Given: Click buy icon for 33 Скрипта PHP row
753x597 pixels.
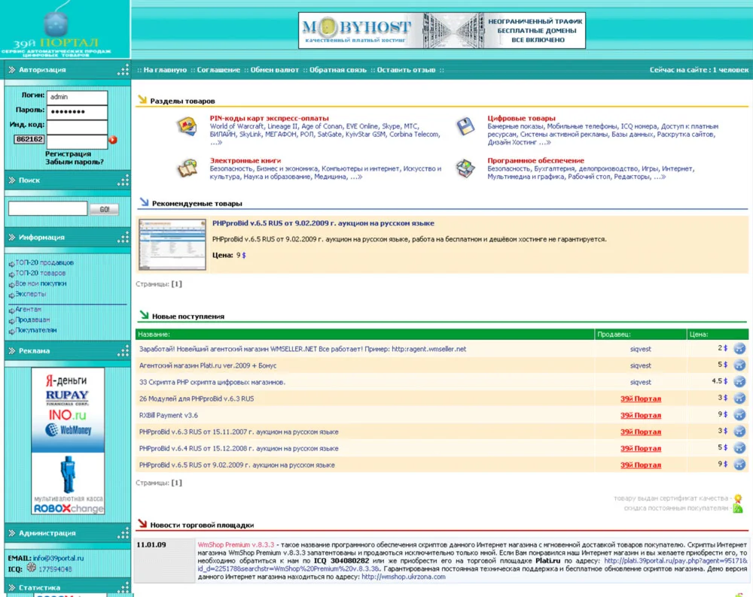Looking at the screenshot, I should coord(739,382).
